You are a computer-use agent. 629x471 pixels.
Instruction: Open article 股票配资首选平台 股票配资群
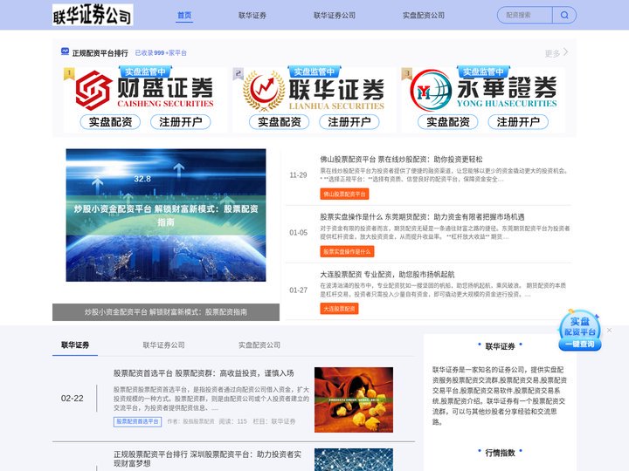(x=204, y=373)
